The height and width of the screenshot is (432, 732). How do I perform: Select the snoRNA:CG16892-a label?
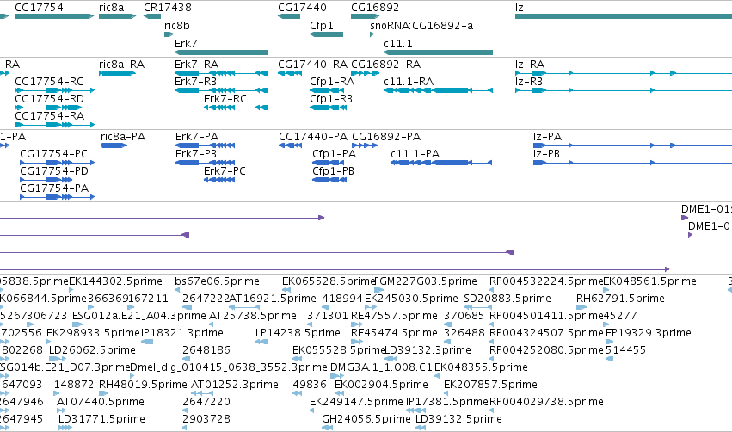coord(421,26)
